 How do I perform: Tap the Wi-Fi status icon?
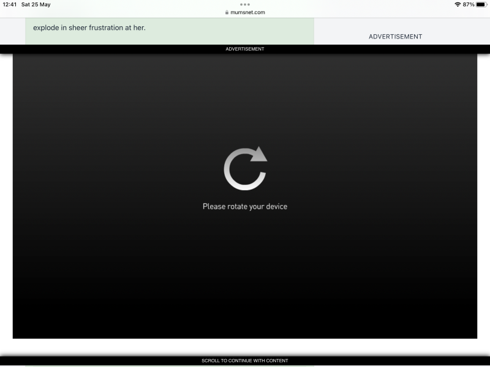[457, 4]
